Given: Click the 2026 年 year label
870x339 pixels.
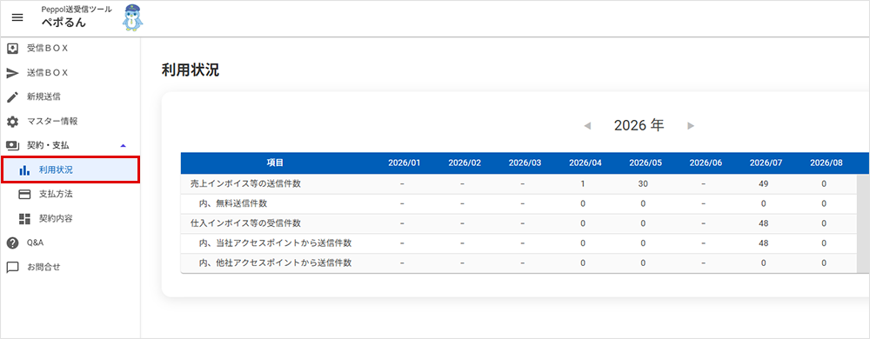Looking at the screenshot, I should click(639, 126).
